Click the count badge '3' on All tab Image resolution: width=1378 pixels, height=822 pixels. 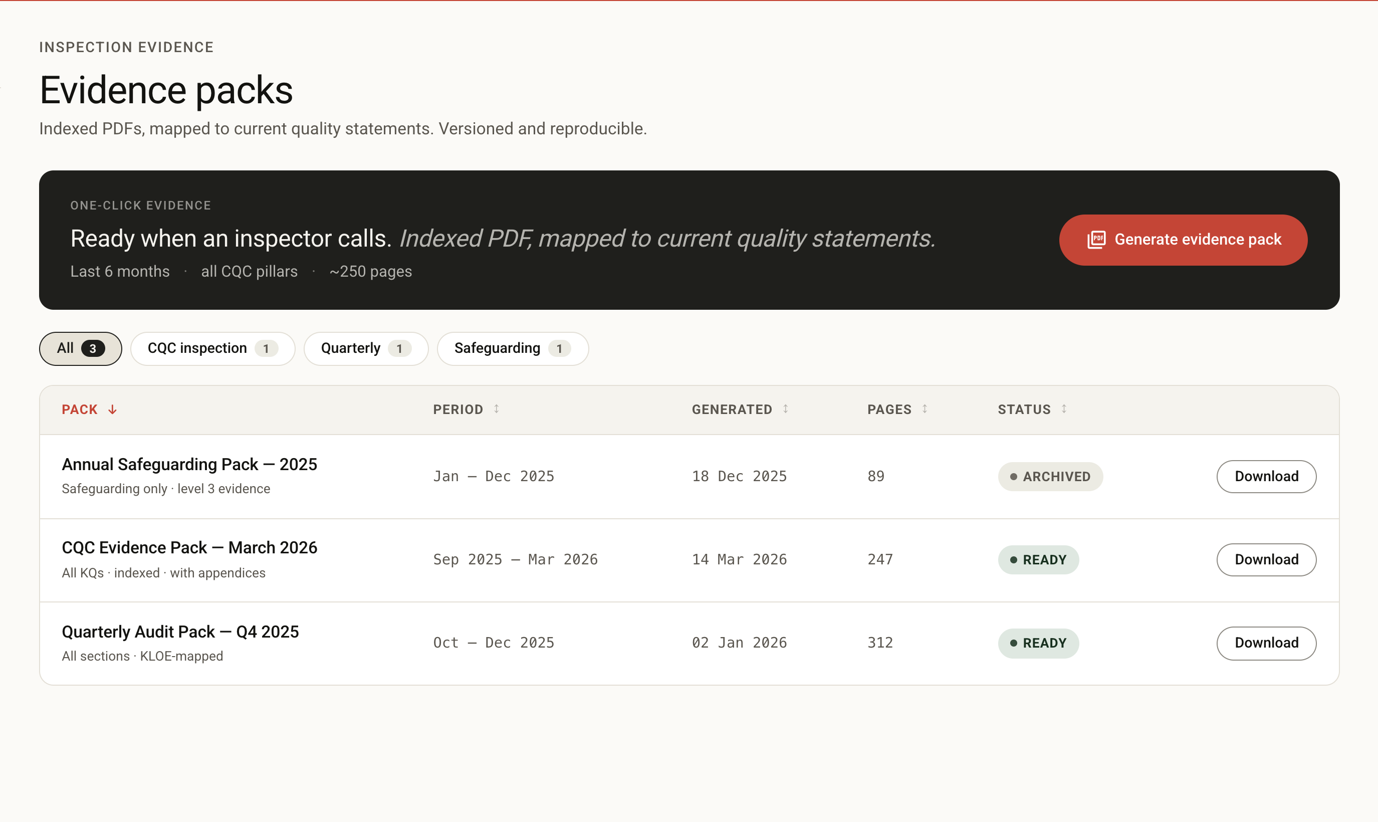click(93, 348)
